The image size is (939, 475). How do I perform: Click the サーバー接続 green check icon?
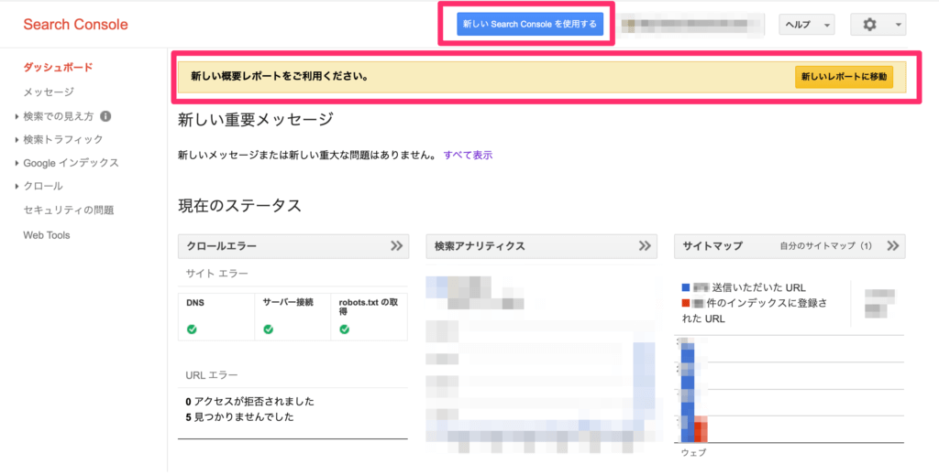pyautogui.click(x=269, y=329)
